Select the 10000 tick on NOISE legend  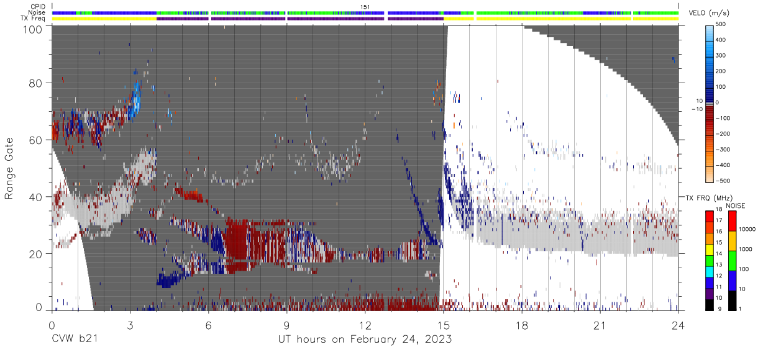[x=747, y=229]
